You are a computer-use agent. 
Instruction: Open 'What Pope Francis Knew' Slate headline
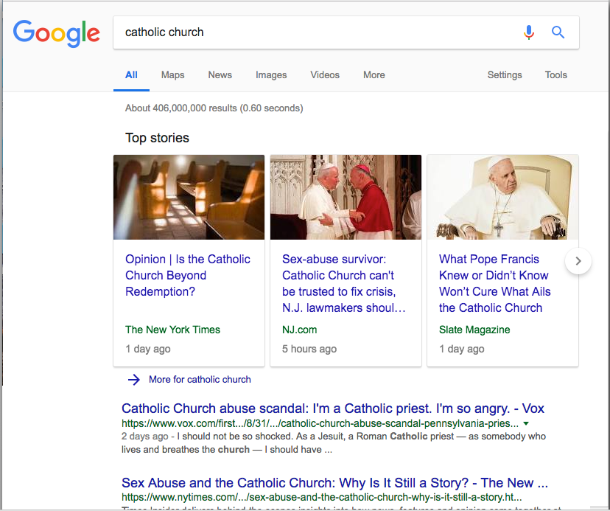click(495, 284)
